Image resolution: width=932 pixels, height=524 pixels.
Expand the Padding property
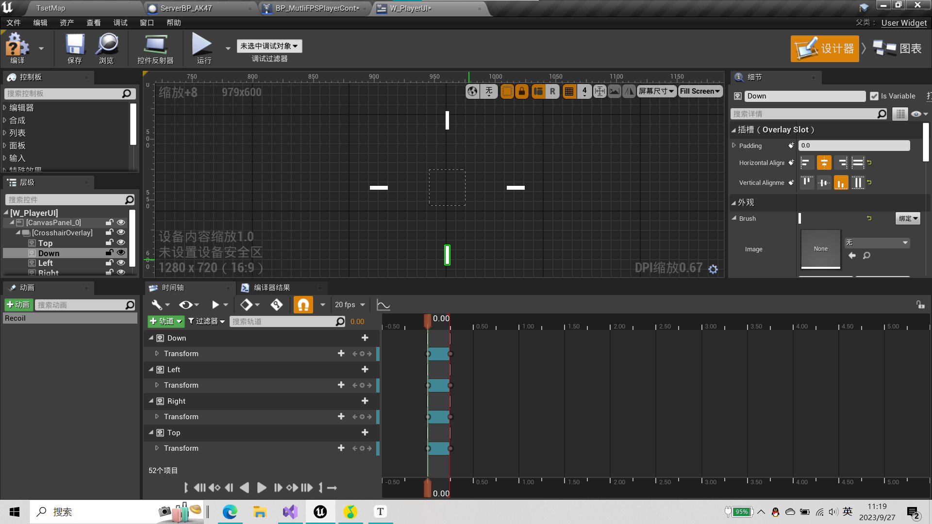tap(734, 146)
